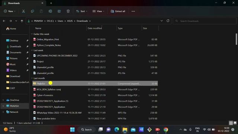Click the Delete trash icon
Viewport: 238px width, 134px height.
pos(68,11)
